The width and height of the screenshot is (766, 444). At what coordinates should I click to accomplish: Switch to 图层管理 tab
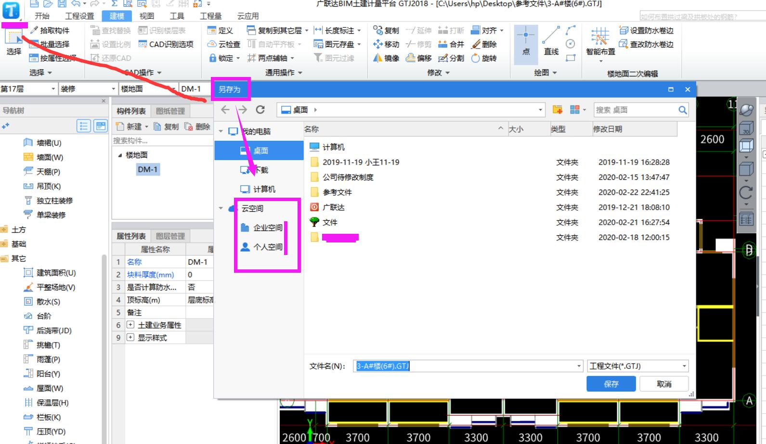[x=170, y=236]
